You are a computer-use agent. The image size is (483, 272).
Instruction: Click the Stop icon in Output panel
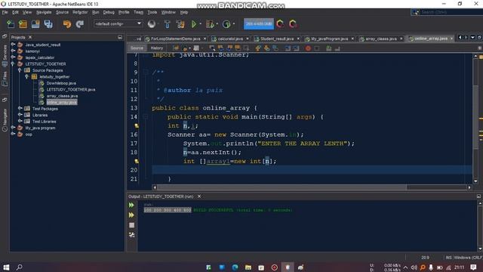[131, 225]
